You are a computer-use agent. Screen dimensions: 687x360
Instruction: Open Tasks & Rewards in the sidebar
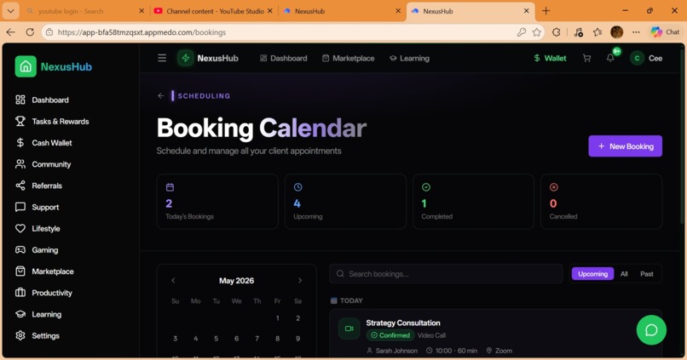(x=52, y=121)
